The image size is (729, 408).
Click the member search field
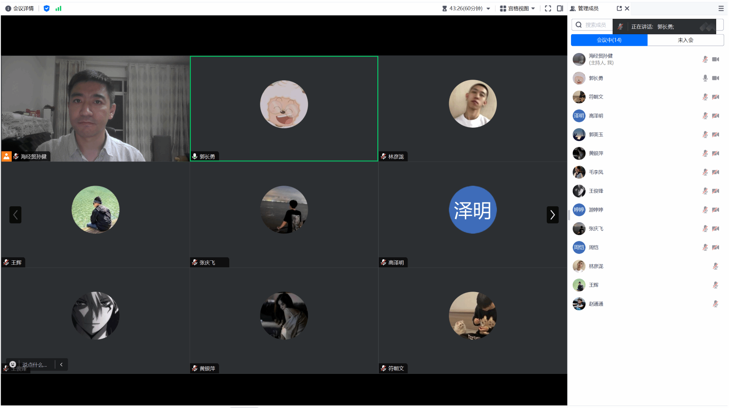595,25
